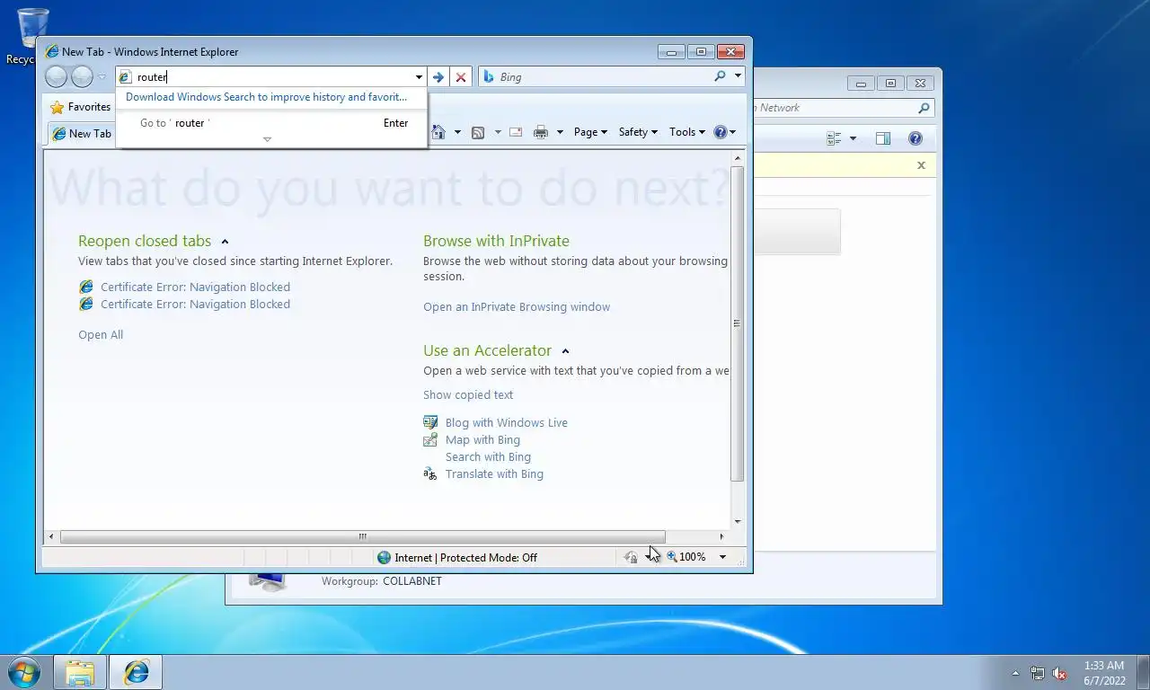Click the Forward navigation arrow button

click(x=82, y=77)
